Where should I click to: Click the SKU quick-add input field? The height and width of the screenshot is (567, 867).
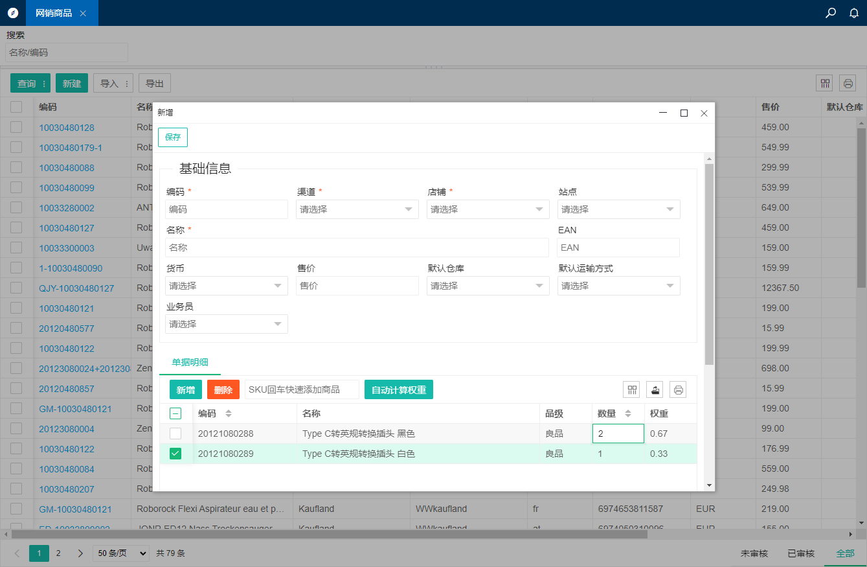(x=302, y=389)
